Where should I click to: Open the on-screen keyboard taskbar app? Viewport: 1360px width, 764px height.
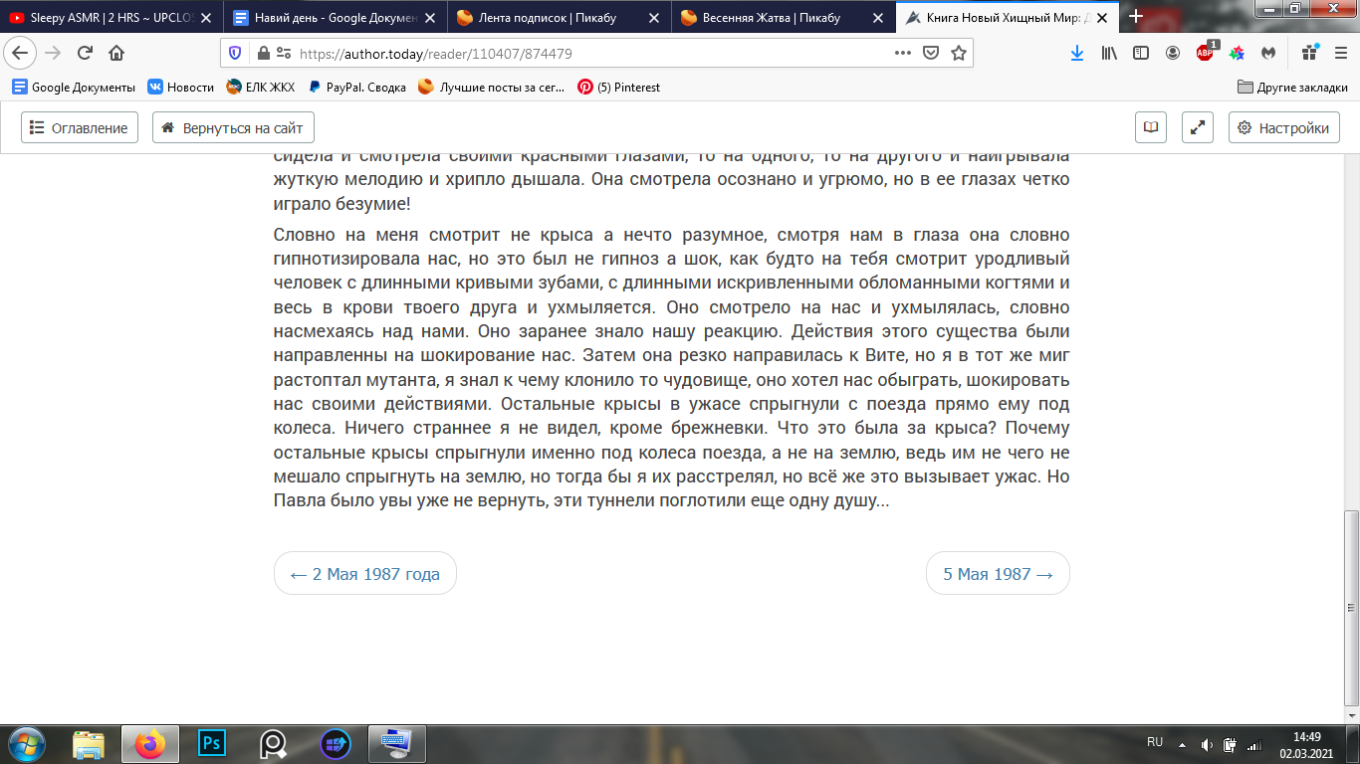coord(397,743)
